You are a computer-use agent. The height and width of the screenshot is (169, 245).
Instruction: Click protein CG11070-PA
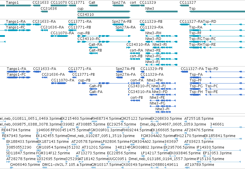point(63,80)
